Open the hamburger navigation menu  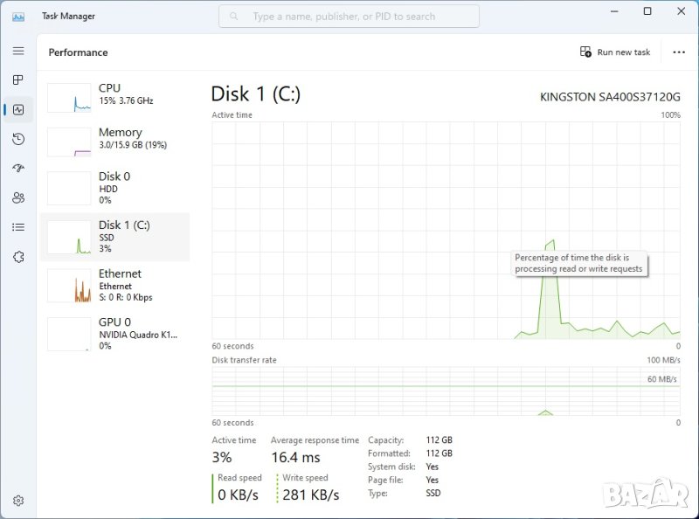click(18, 51)
